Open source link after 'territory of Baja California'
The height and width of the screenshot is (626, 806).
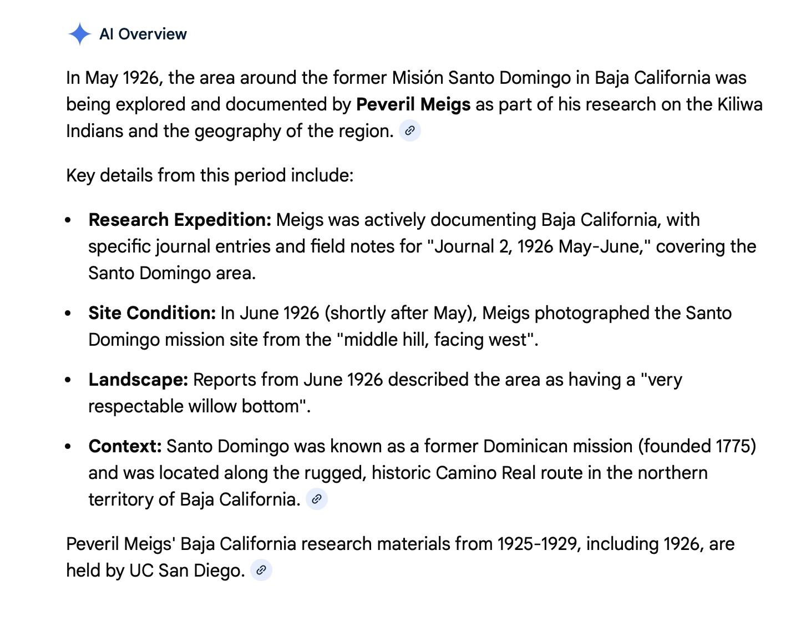pyautogui.click(x=317, y=499)
